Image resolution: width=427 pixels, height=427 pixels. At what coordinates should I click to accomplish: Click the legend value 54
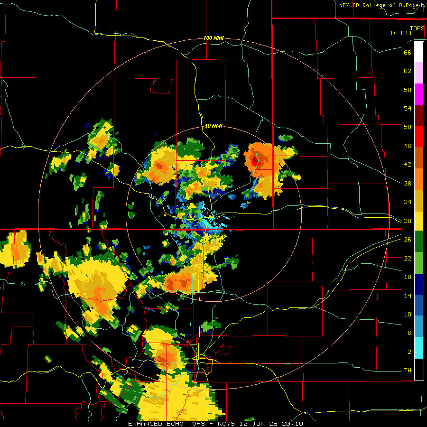(408, 108)
